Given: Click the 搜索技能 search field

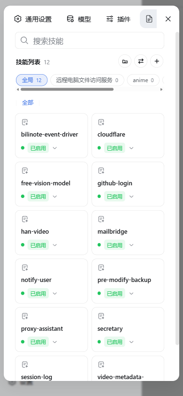Looking at the screenshot, I should [90, 40].
